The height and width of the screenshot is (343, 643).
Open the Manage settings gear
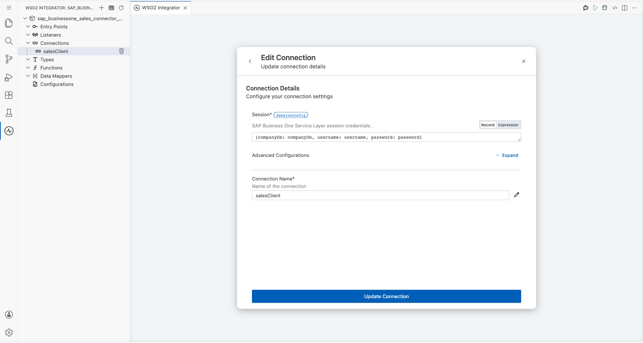pos(9,333)
